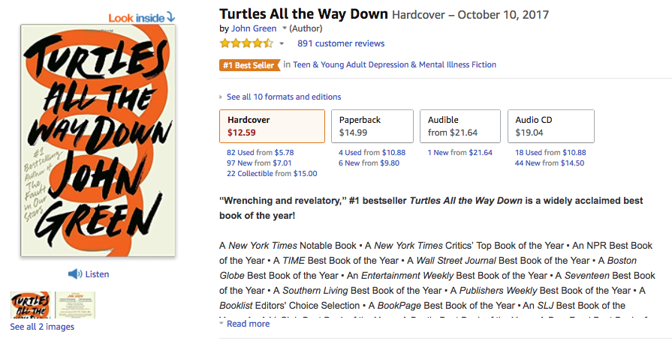Click the second back cover thumbnail
This screenshot has height=344, width=672.
click(x=75, y=306)
